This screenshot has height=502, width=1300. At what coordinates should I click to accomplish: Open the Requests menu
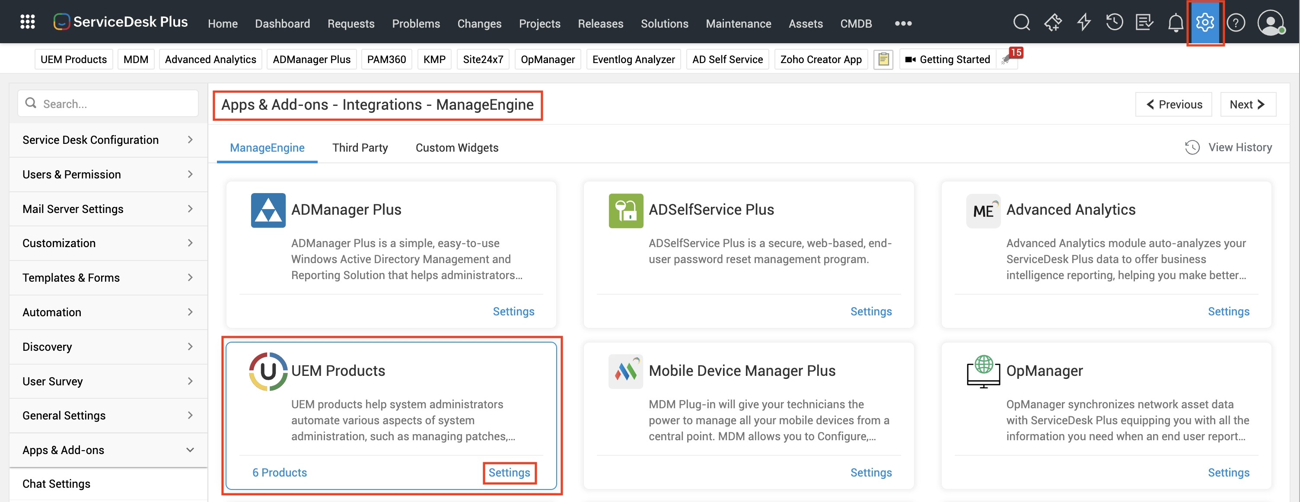(x=351, y=24)
